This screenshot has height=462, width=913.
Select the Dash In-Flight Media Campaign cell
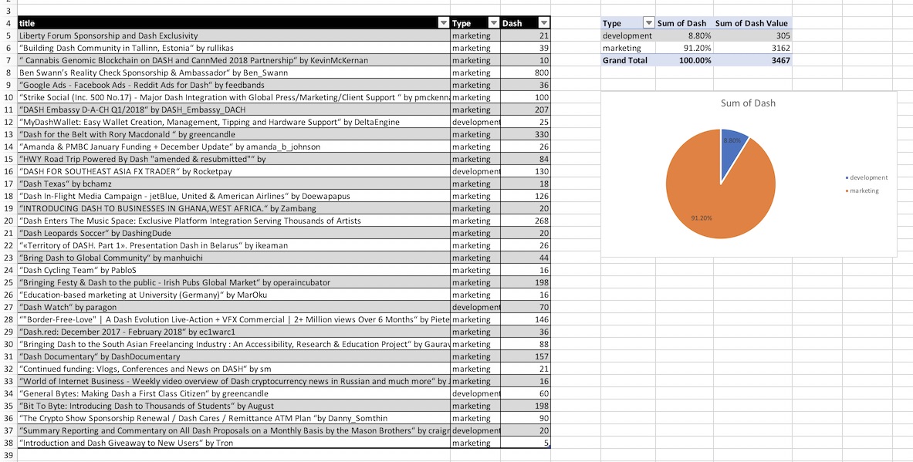click(x=234, y=196)
